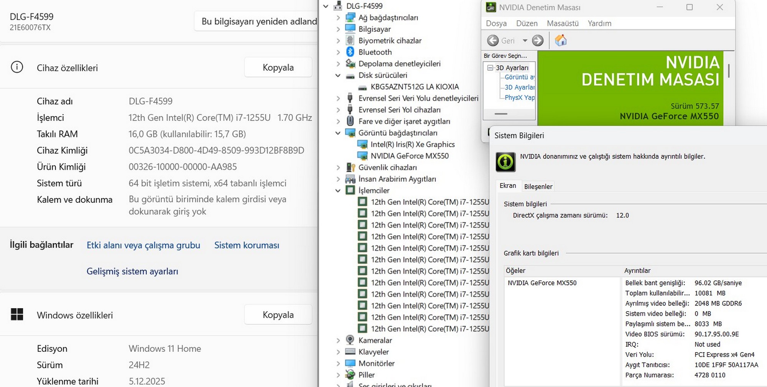
Task: Click the Bluetooth device category icon
Action: click(x=350, y=52)
